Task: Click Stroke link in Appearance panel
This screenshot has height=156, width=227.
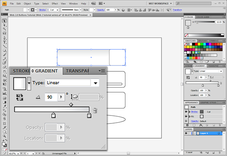Action: 194,112
